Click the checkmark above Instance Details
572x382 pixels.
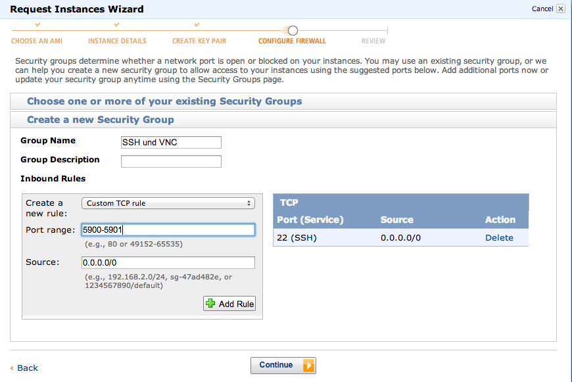point(116,24)
